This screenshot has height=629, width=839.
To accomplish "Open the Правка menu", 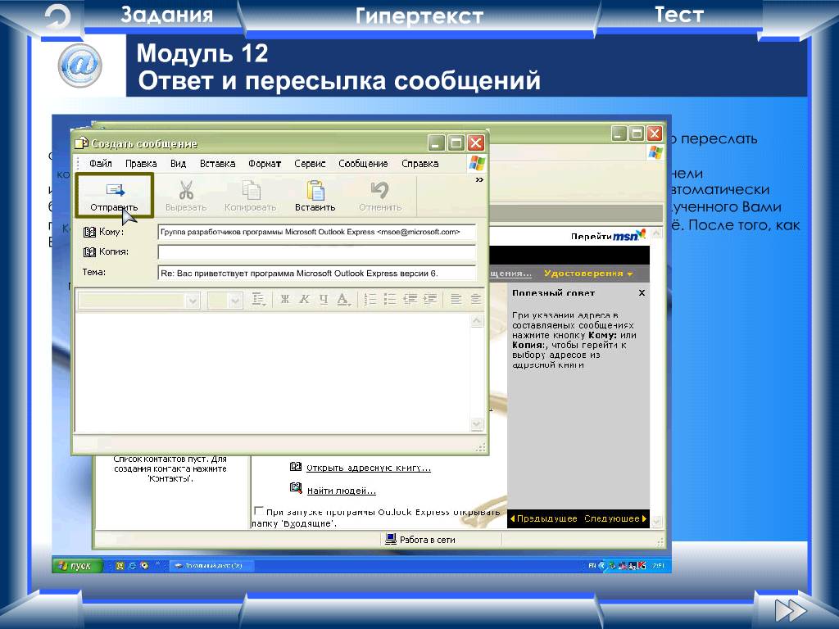I will coord(141,164).
